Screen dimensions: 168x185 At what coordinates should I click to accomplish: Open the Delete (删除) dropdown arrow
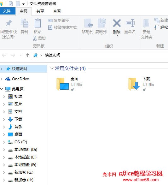(x=117, y=35)
